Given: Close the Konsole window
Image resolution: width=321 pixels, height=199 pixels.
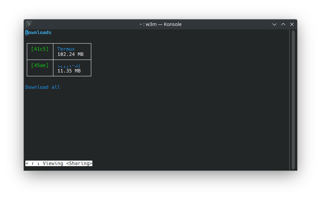Looking at the screenshot, I should tap(292, 24).
